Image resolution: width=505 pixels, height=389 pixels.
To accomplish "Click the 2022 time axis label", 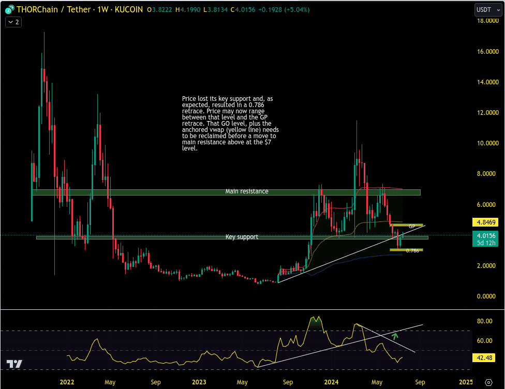I will (67, 382).
